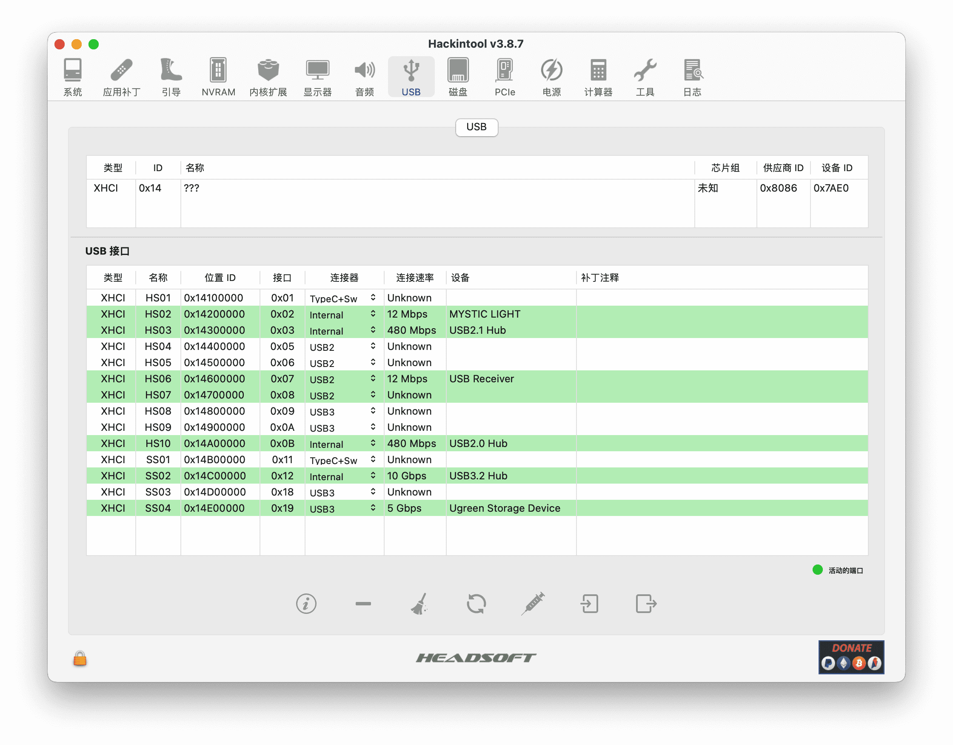Select the XHCI 0x14 controller row
Viewport: 953px width, 745px height.
[476, 188]
